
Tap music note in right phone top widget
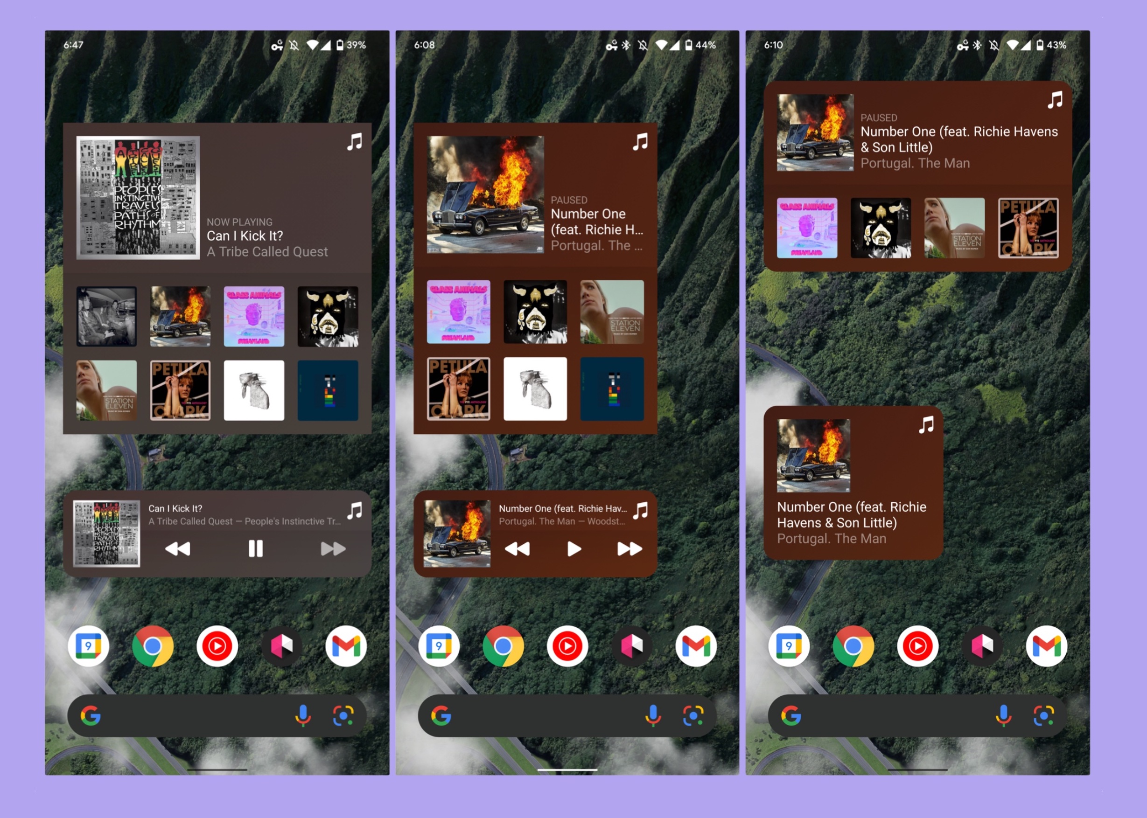(x=1055, y=100)
